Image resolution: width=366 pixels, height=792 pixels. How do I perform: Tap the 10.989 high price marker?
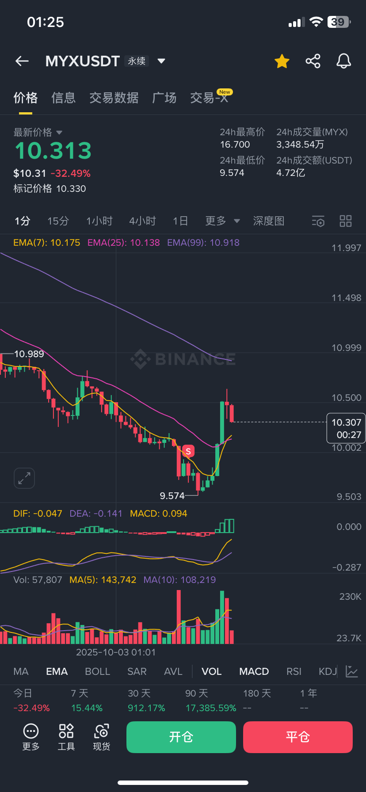point(29,354)
